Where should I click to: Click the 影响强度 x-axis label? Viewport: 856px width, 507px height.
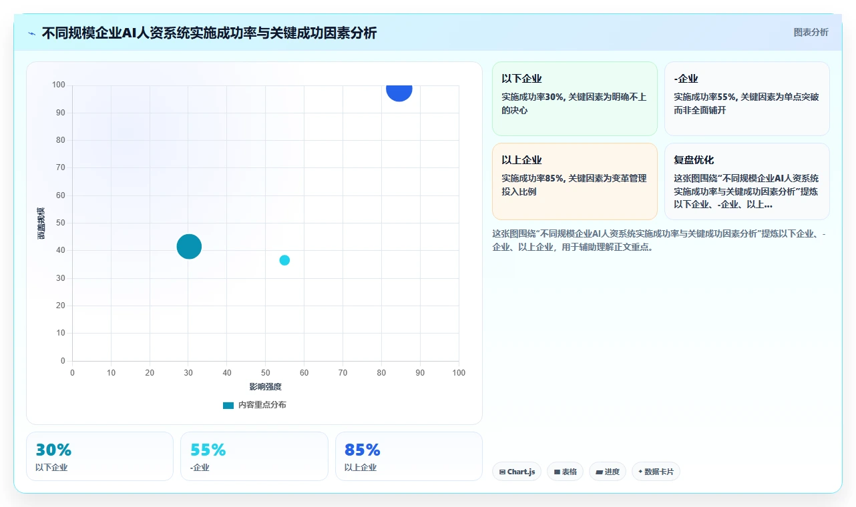tap(266, 387)
